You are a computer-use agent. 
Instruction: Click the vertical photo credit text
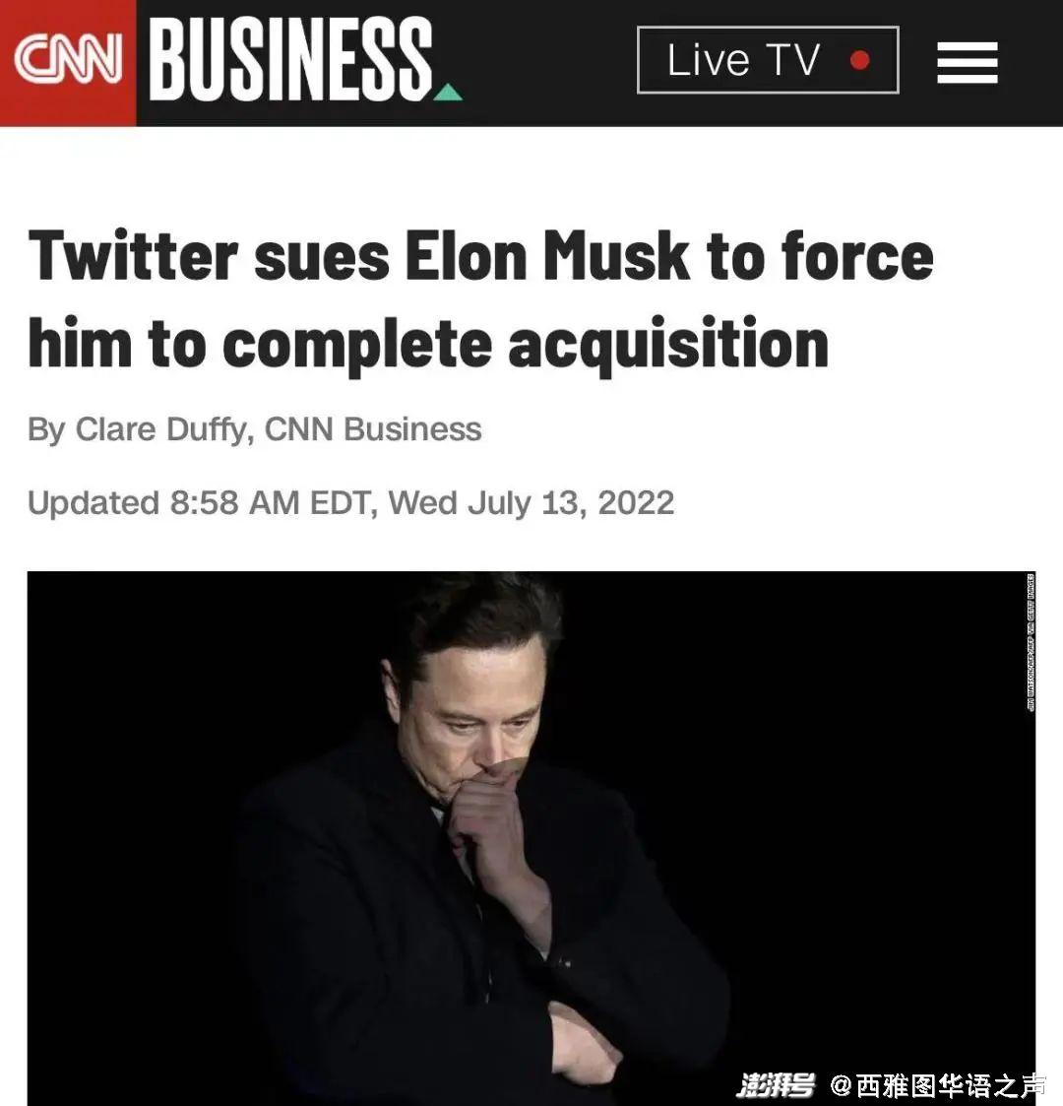pos(1030,641)
